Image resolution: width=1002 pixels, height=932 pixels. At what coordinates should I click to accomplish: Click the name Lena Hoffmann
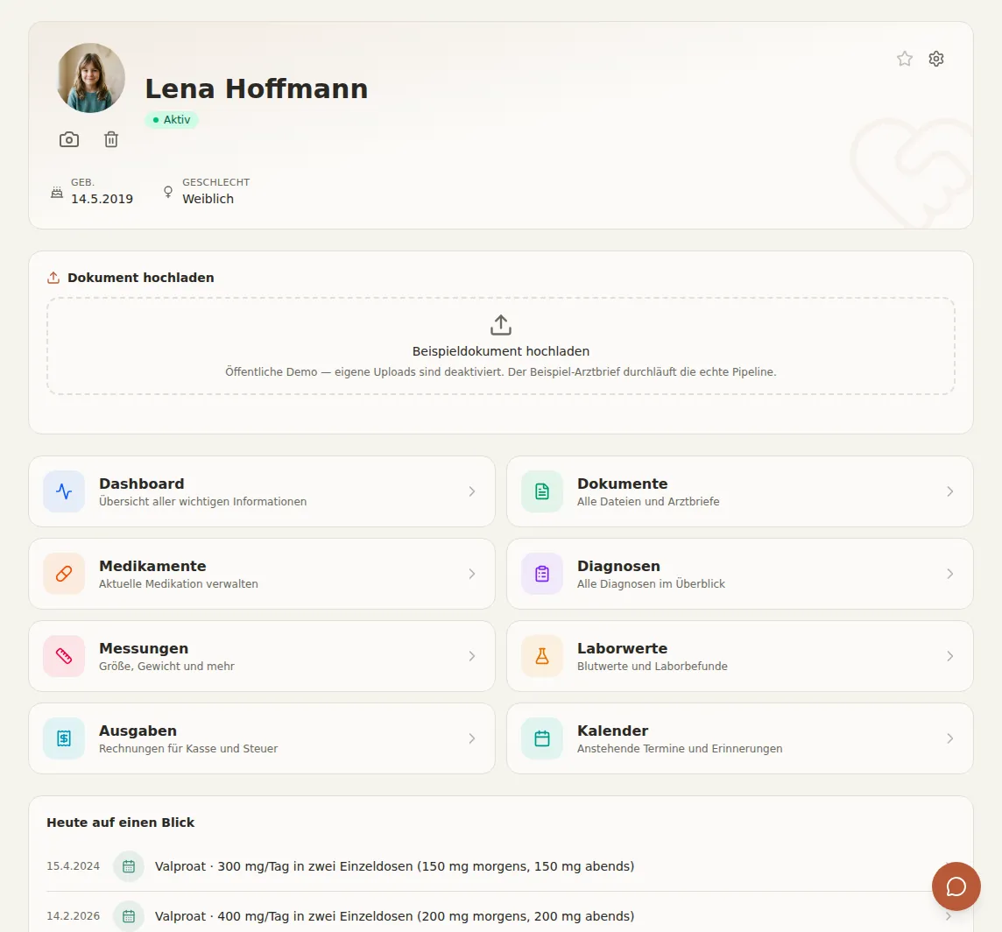tap(257, 88)
